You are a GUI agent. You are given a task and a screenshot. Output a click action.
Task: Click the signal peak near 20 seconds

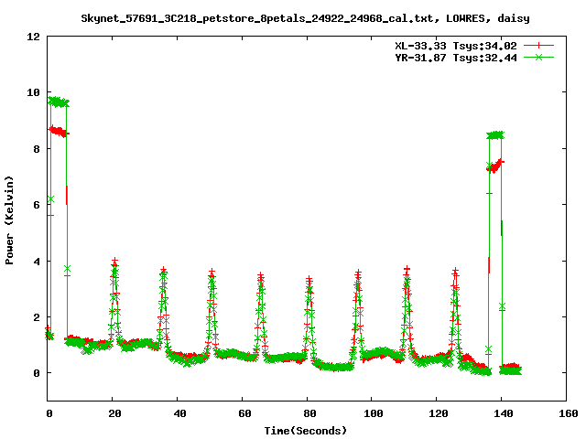coord(114,263)
